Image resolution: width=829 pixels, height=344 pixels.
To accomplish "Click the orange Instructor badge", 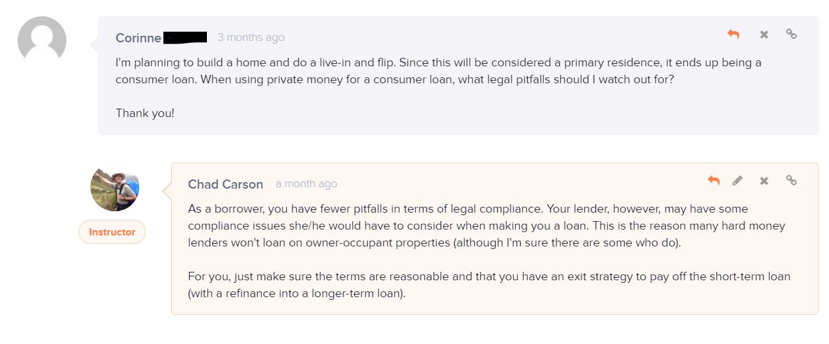I will [x=112, y=232].
